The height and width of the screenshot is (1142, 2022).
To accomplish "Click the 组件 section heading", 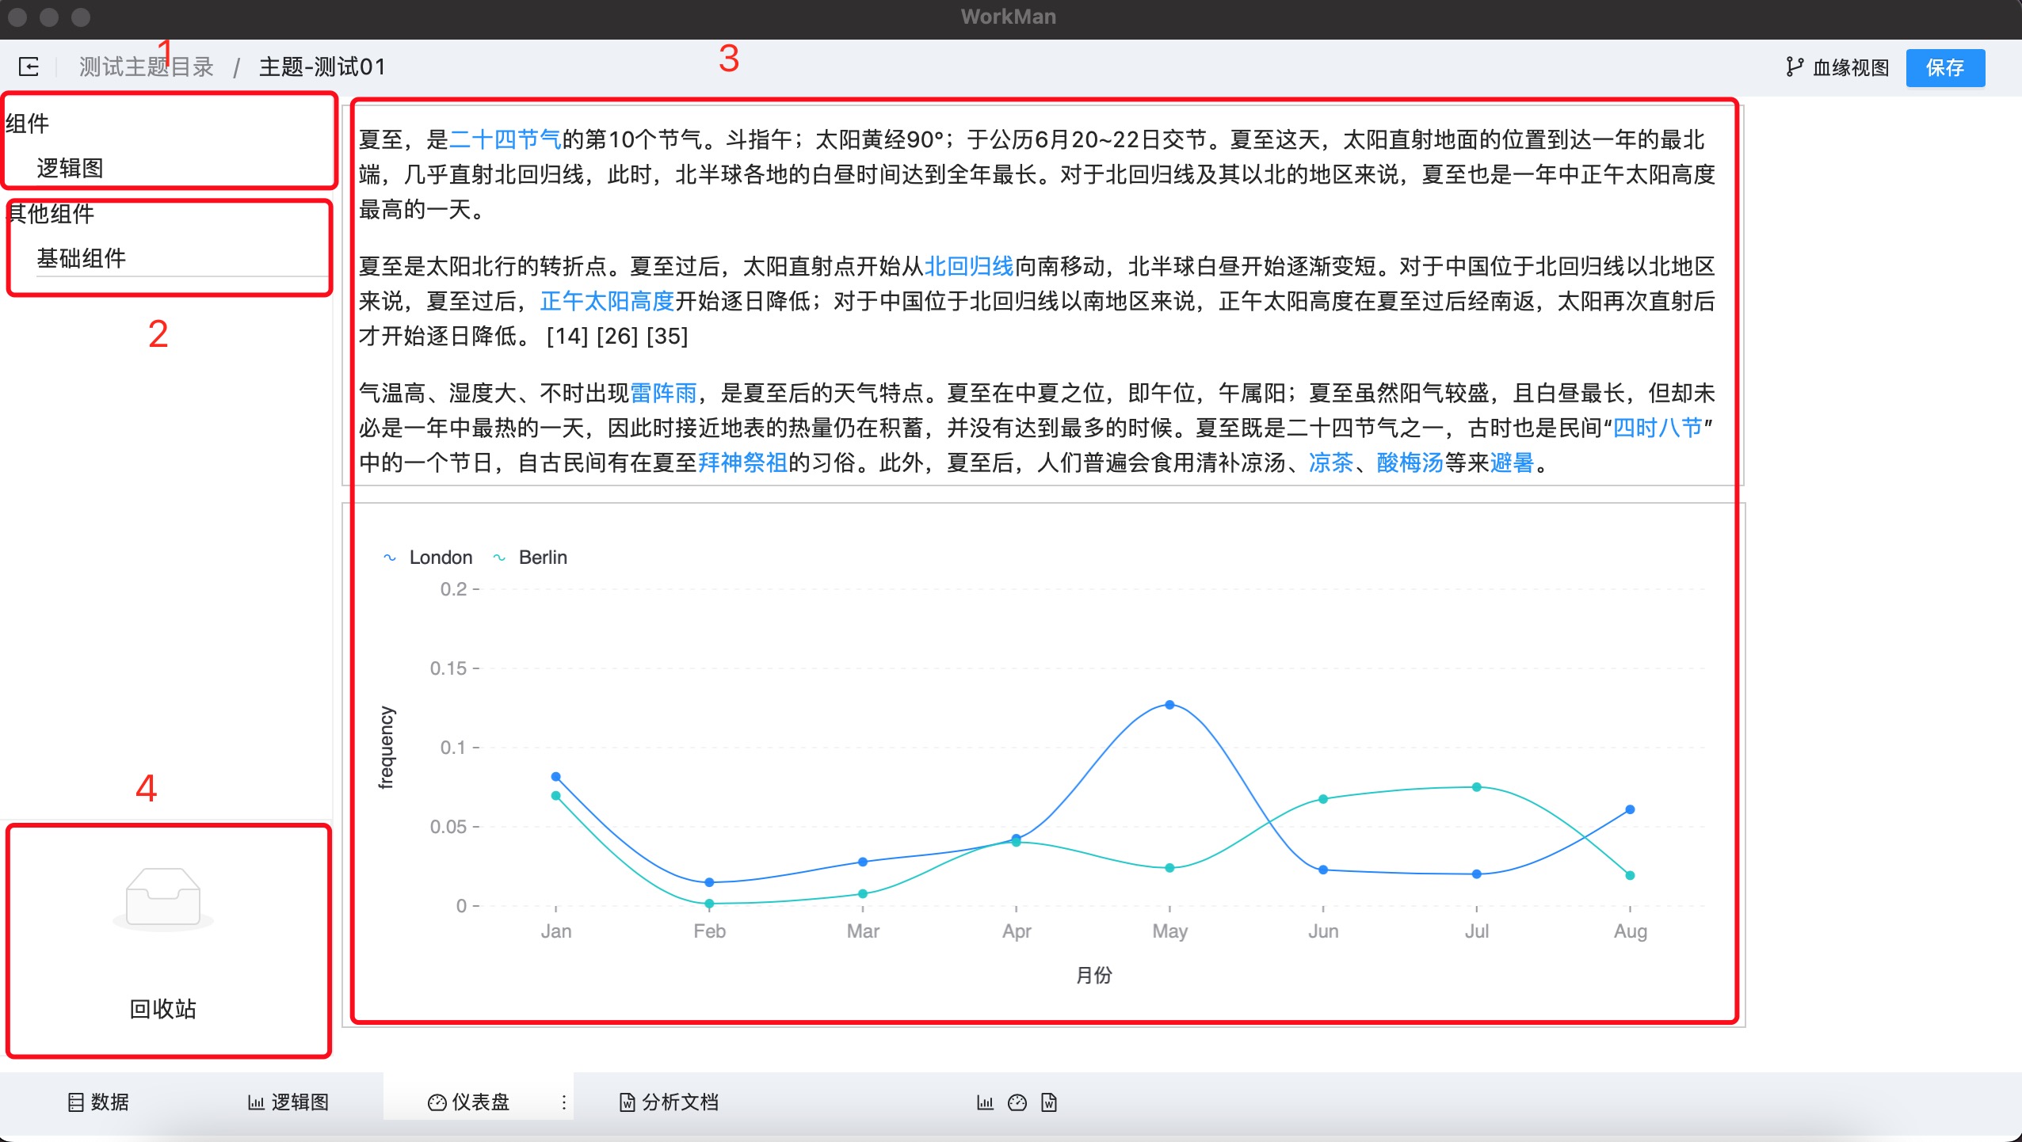I will pyautogui.click(x=28, y=123).
